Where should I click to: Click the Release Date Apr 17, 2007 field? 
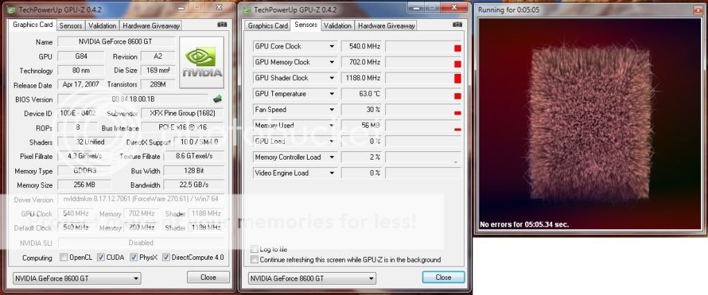tap(80, 85)
